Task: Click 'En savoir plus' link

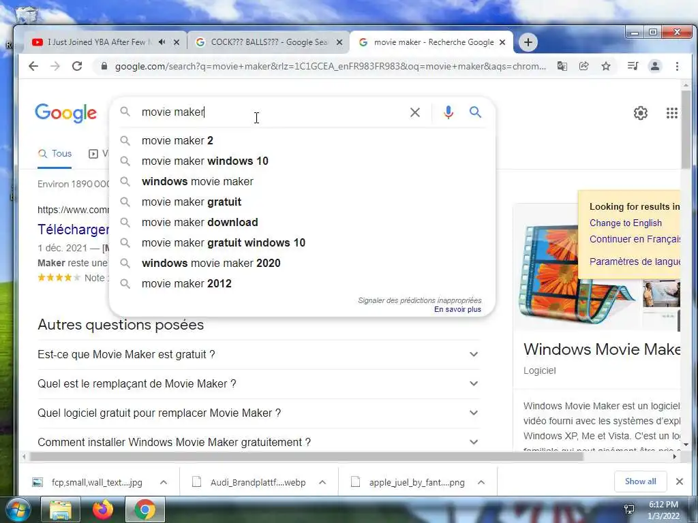Action: (457, 310)
